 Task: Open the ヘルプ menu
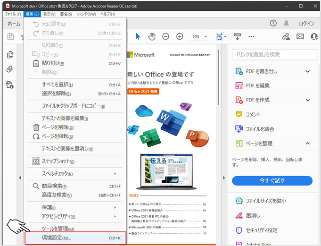(x=107, y=14)
